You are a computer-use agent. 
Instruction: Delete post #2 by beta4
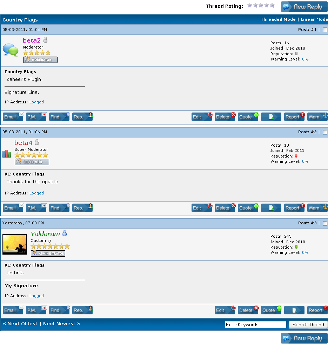point(225,208)
